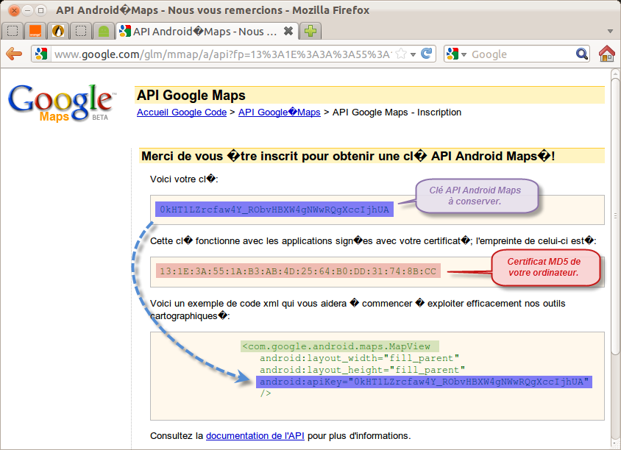Switch to the penguin pinned tab
This screenshot has width=621, height=450.
tap(58, 31)
